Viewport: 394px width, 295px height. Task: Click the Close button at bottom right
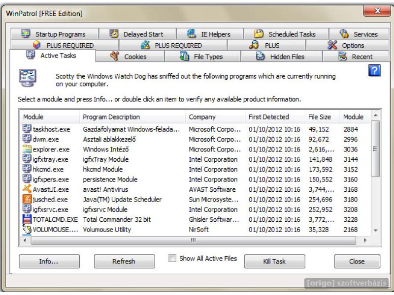click(357, 262)
